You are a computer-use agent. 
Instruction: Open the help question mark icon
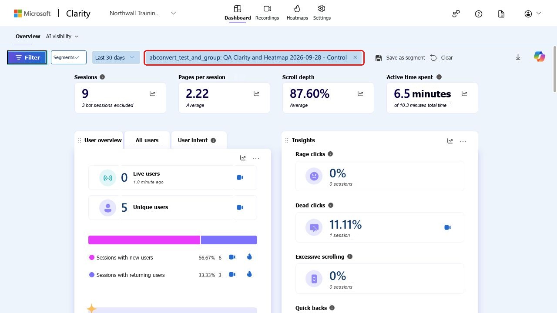click(x=479, y=14)
